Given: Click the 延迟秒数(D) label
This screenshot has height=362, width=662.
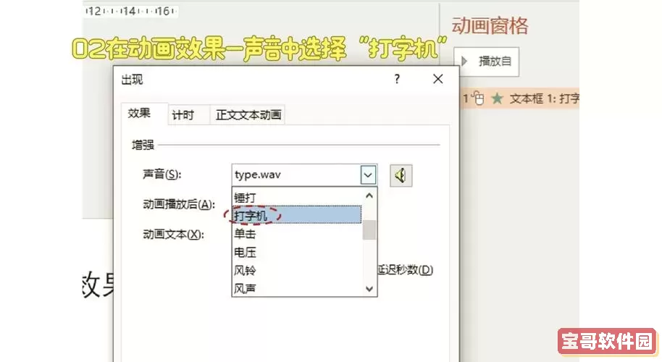Looking at the screenshot, I should pyautogui.click(x=406, y=269).
